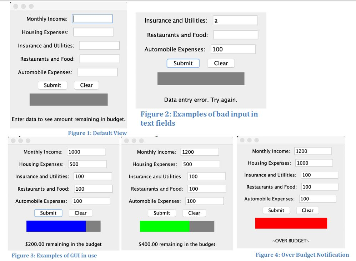Click the empty Restaurants and Food field in the default window

pyautogui.click(x=100, y=59)
